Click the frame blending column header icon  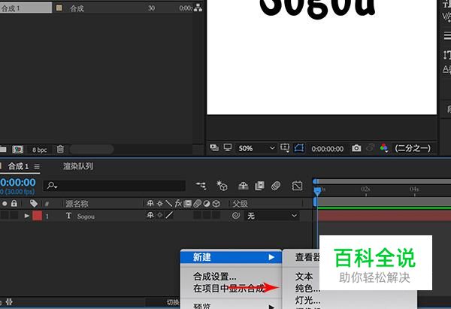(187, 204)
